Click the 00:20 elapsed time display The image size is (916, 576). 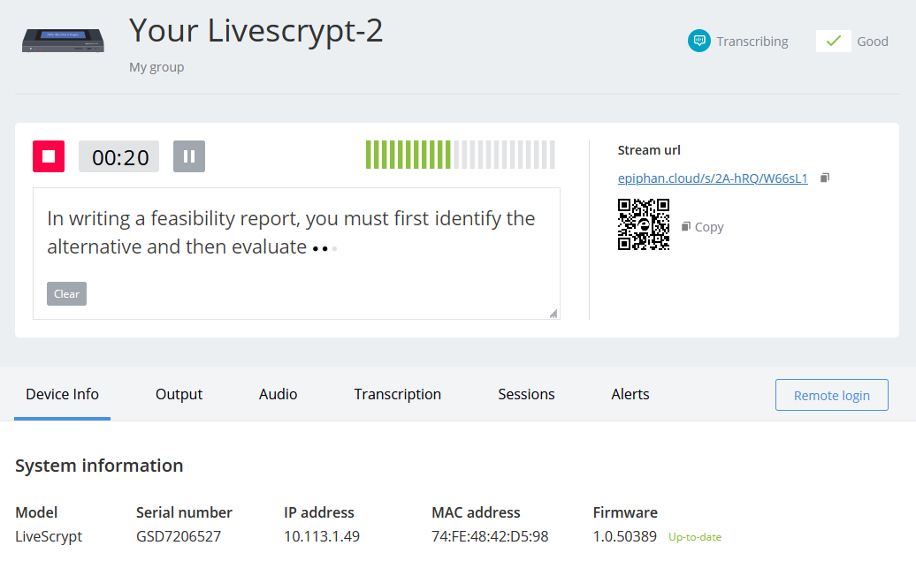(x=119, y=157)
